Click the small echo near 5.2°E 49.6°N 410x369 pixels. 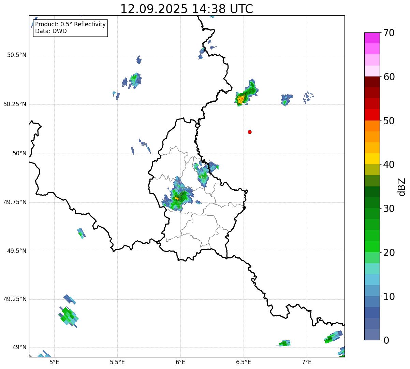click(x=81, y=233)
